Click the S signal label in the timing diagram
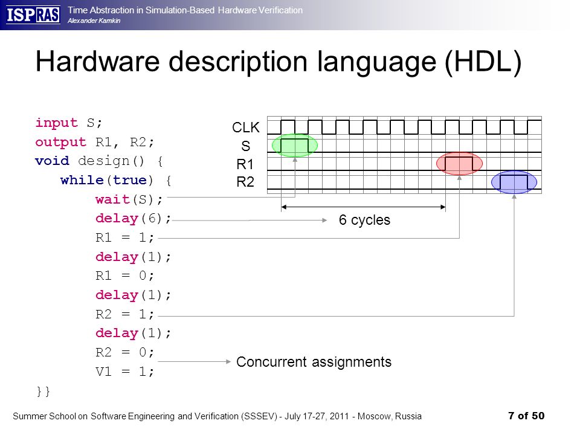Image resolution: width=580 pixels, height=435 pixels. coord(246,146)
